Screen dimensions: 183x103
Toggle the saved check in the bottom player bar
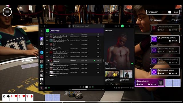pos(49,88)
